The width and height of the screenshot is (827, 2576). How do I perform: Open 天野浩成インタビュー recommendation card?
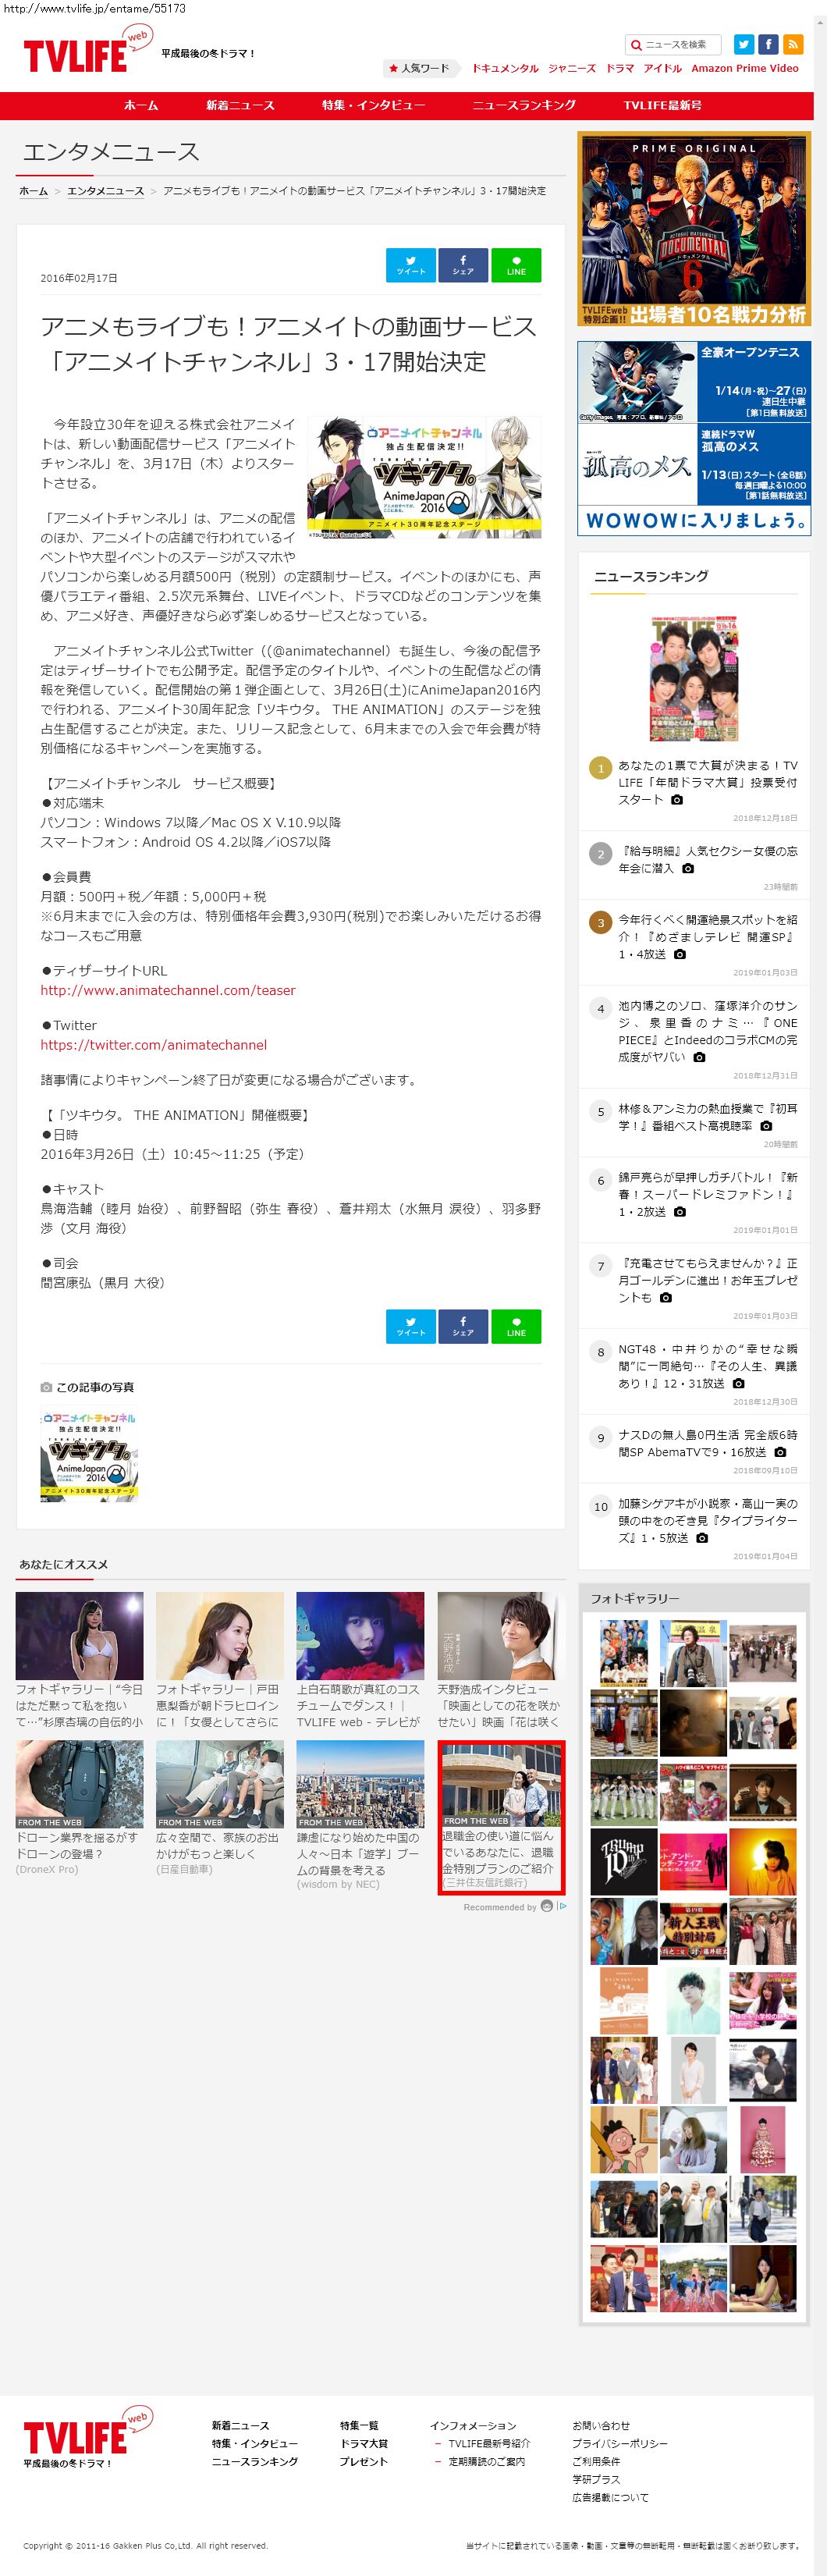click(501, 1660)
